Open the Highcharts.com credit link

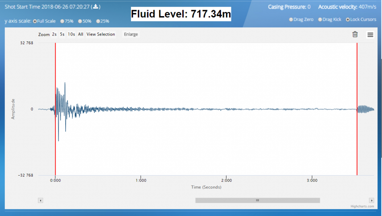click(x=362, y=207)
